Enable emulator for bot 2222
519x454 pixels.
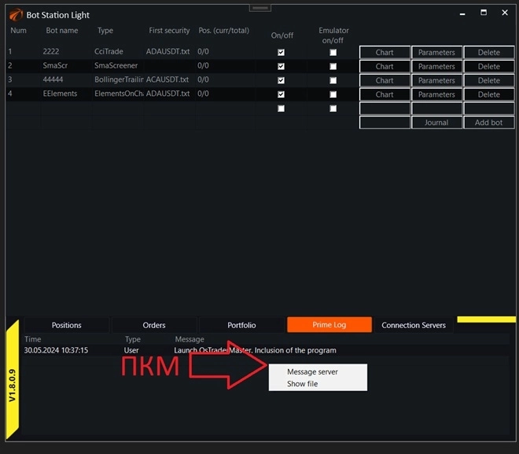pyautogui.click(x=333, y=52)
